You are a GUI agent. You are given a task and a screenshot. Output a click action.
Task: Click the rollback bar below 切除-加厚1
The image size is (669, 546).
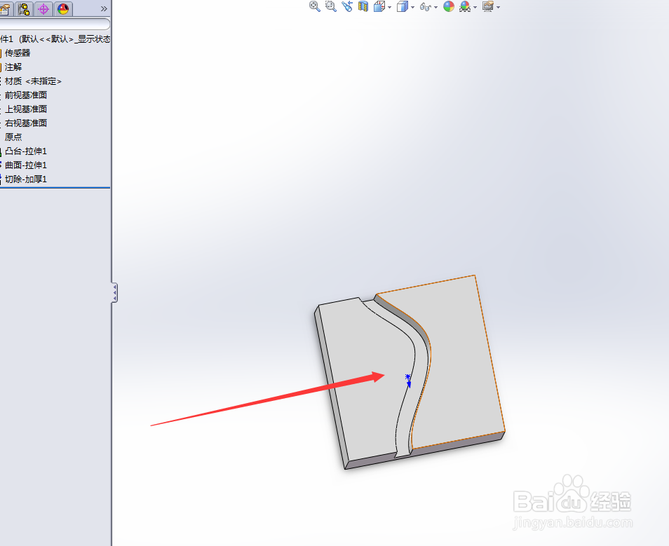(x=55, y=188)
